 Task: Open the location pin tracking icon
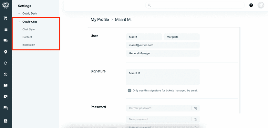coord(5,52)
